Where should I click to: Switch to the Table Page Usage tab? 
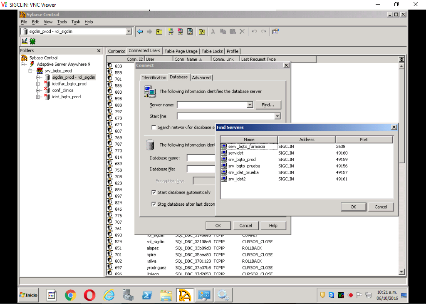point(181,51)
